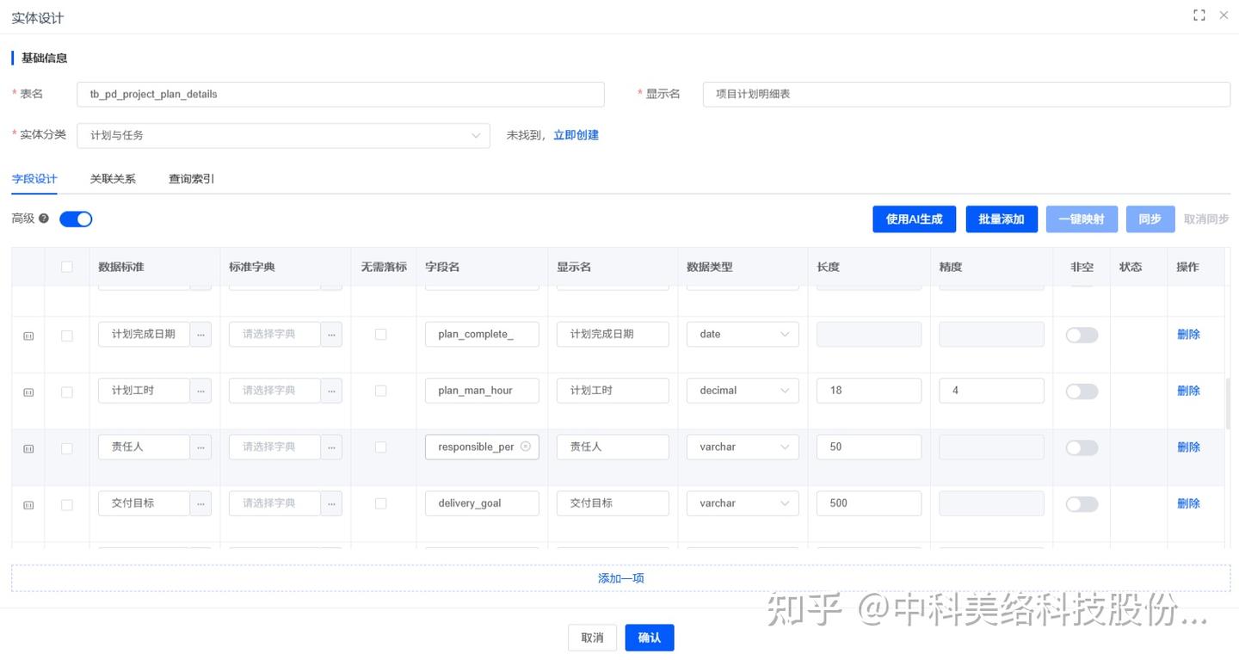
Task: Open dictionary picker ellipsis in 交付目标 row
Action: point(331,503)
